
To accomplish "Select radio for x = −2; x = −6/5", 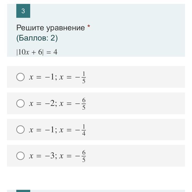I will (x=20, y=103).
